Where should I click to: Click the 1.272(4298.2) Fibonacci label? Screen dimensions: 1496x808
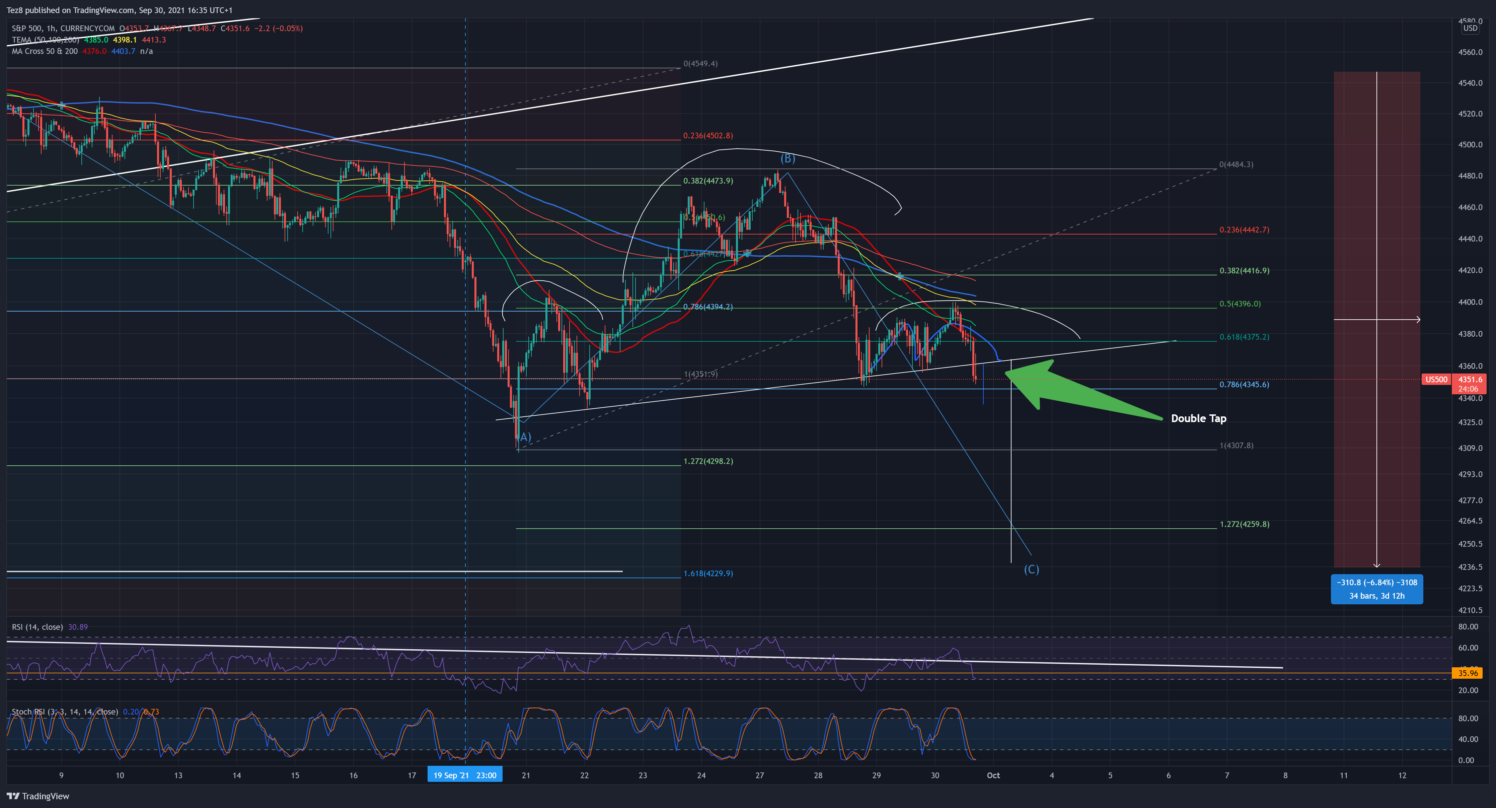(x=708, y=461)
